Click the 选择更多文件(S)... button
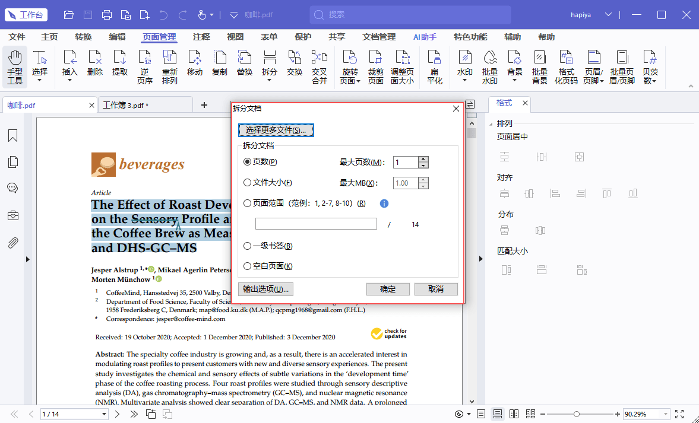Viewport: 699px width, 423px height. coord(276,130)
